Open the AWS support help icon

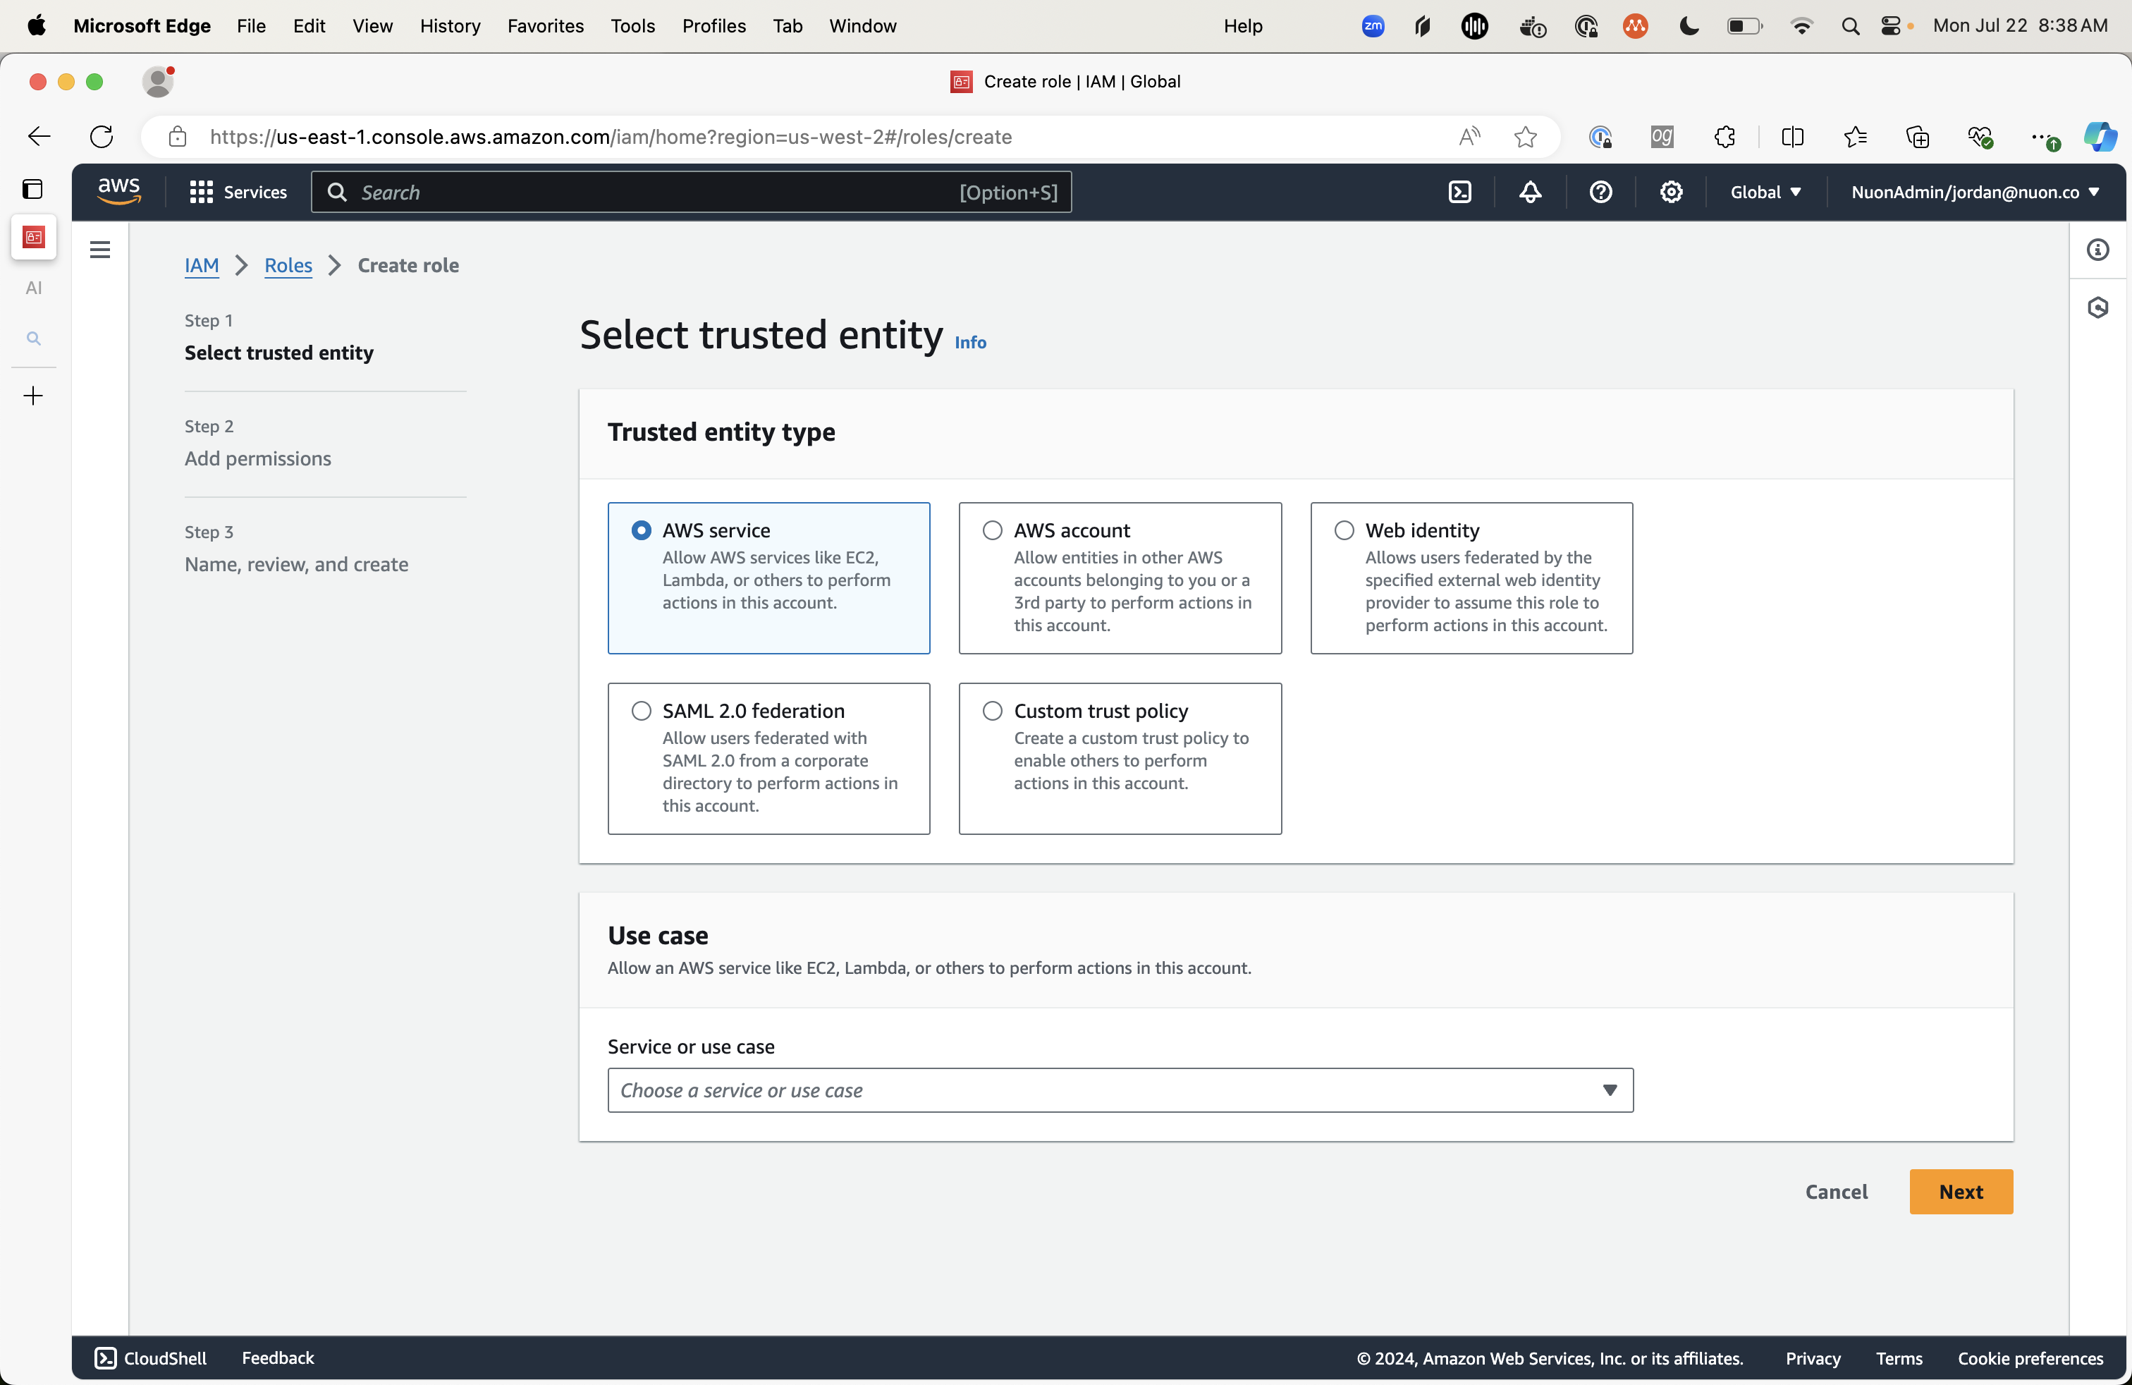[x=1601, y=192]
